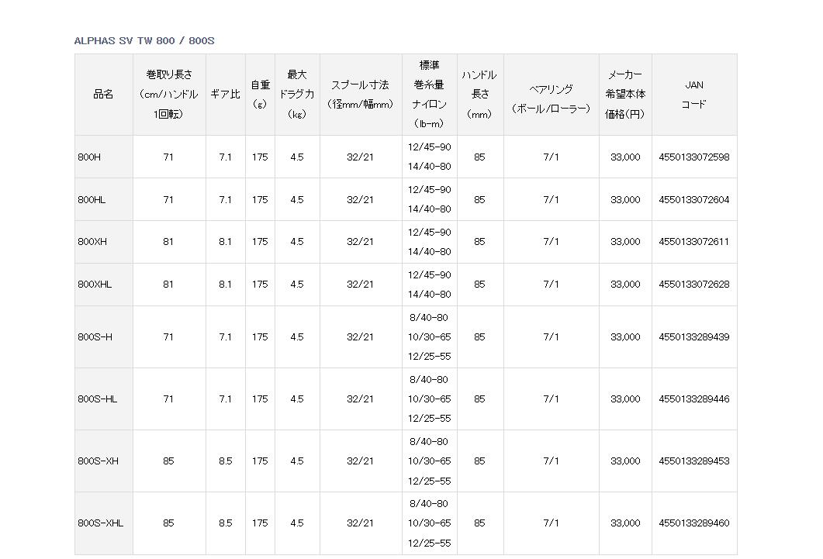Select the ハンドル長さ column header
Image resolution: width=823 pixels, height=559 pixels.
click(x=479, y=95)
